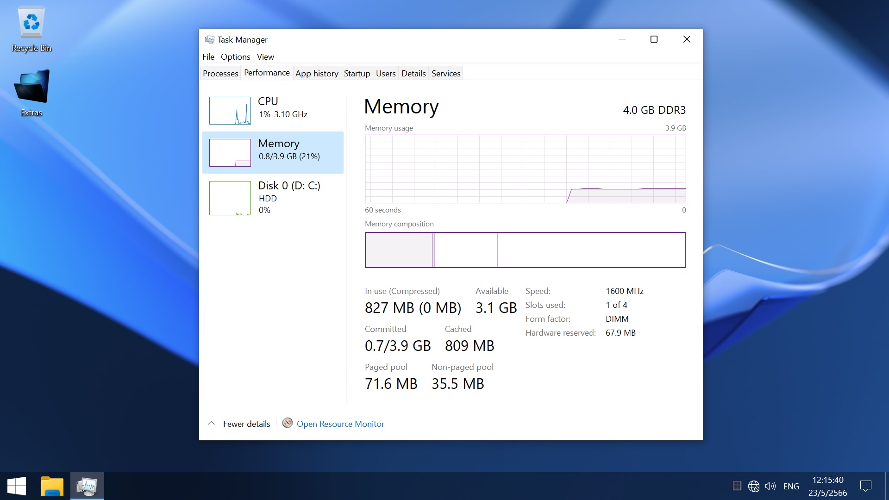Collapse with the Fewer details chevron
This screenshot has width=889, height=500.
212,424
